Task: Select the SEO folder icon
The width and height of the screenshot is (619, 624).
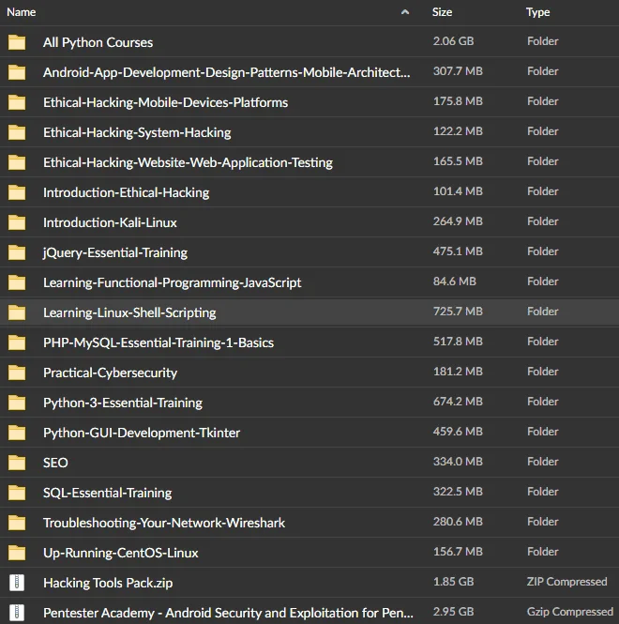Action: [17, 463]
